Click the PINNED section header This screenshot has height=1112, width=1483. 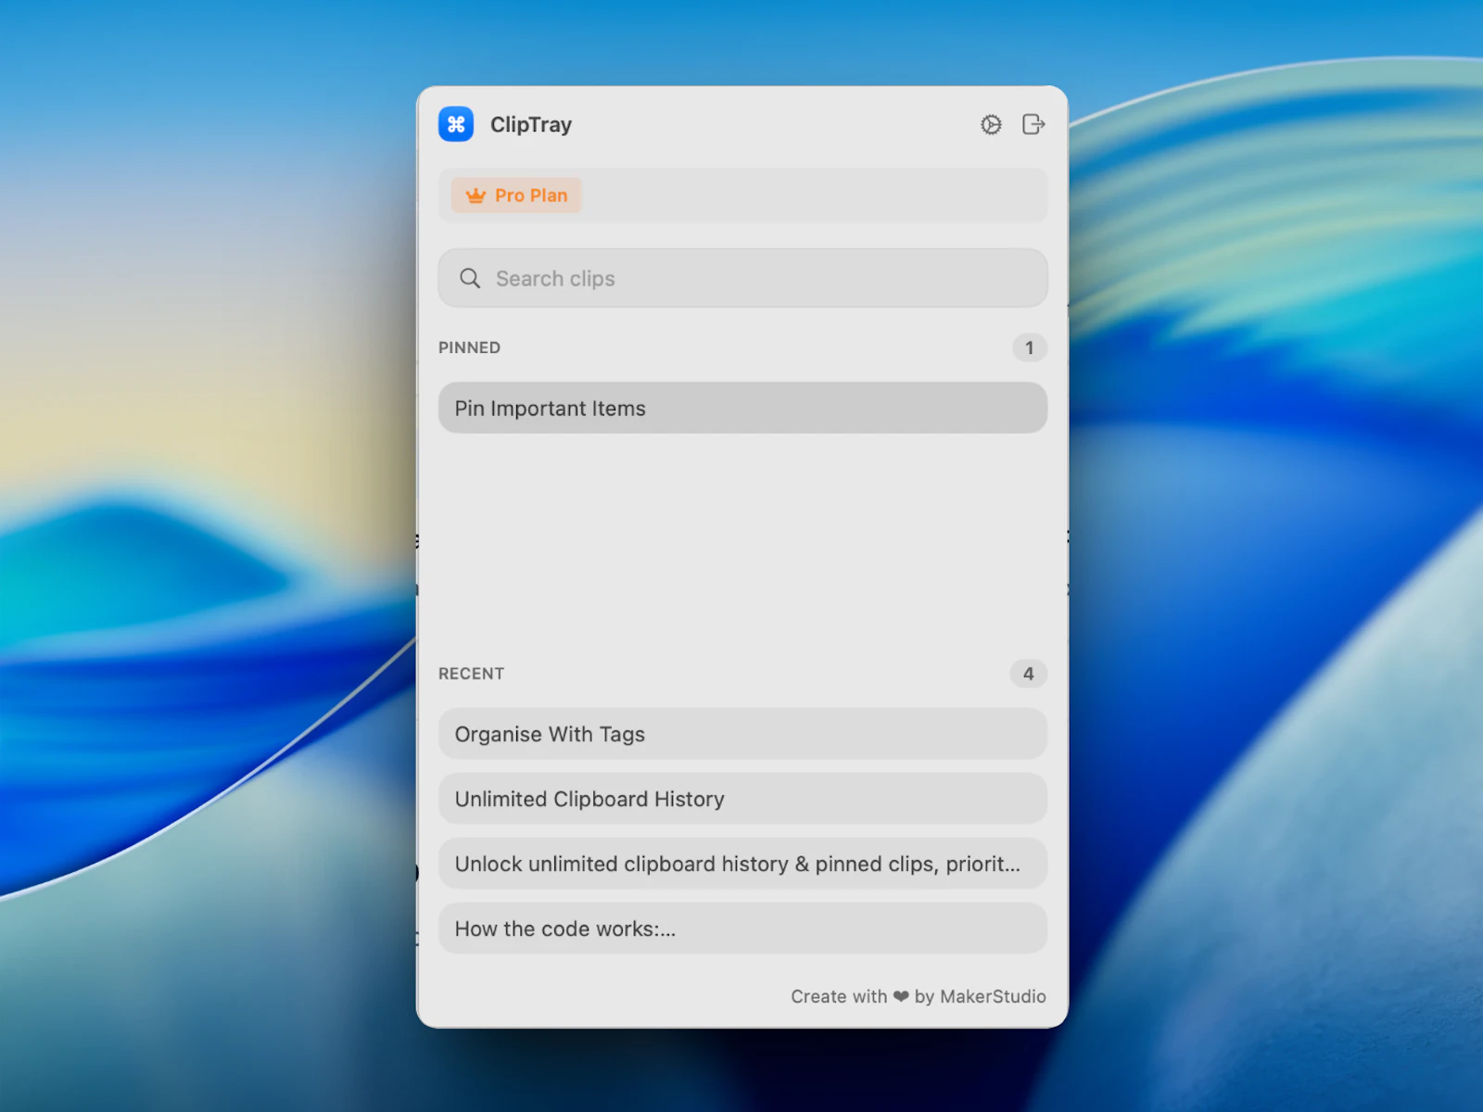point(469,347)
